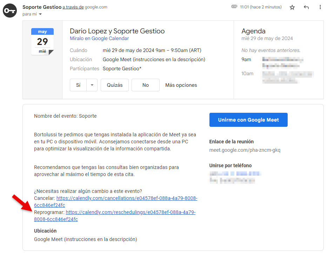Open the meet.google.com/pha-zncm-gkq meeting link

pyautogui.click(x=245, y=150)
